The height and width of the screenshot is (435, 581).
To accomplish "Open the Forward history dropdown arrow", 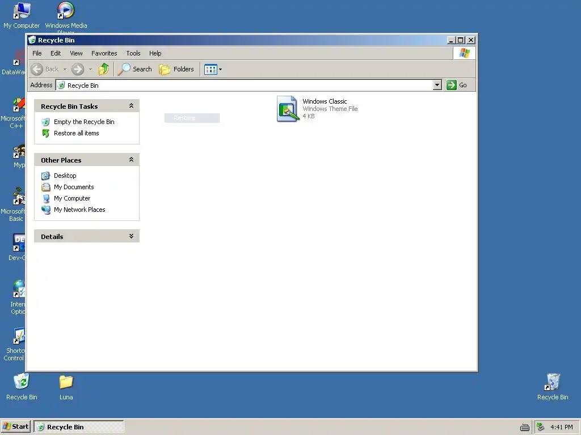I will pyautogui.click(x=90, y=69).
